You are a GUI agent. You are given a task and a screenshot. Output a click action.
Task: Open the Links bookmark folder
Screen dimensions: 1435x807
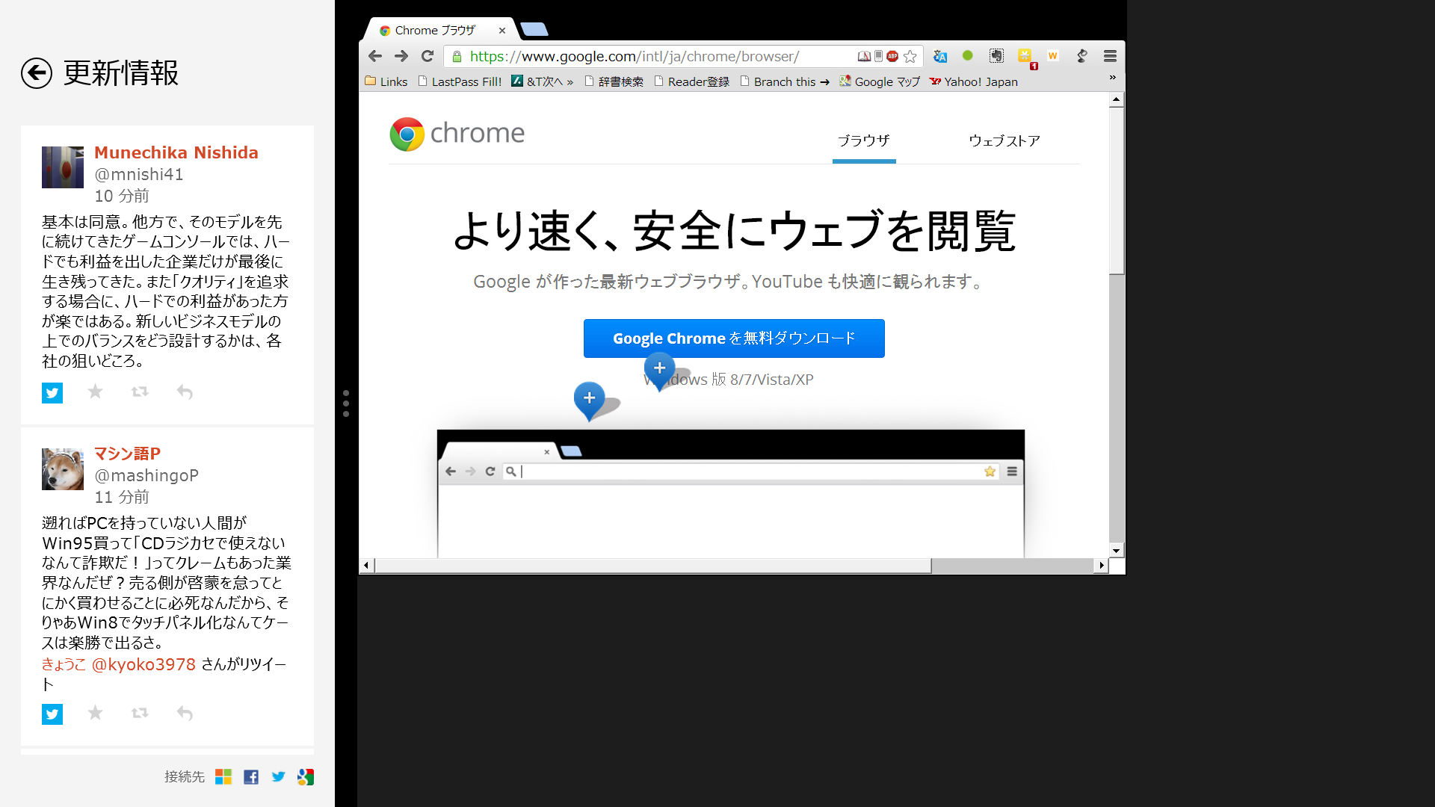(x=386, y=81)
